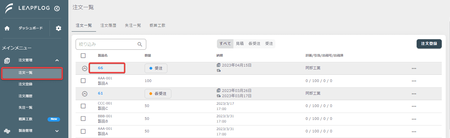450x138 pixels.
Task: Click 阿部工業 on order 66 row
Action: [313, 68]
